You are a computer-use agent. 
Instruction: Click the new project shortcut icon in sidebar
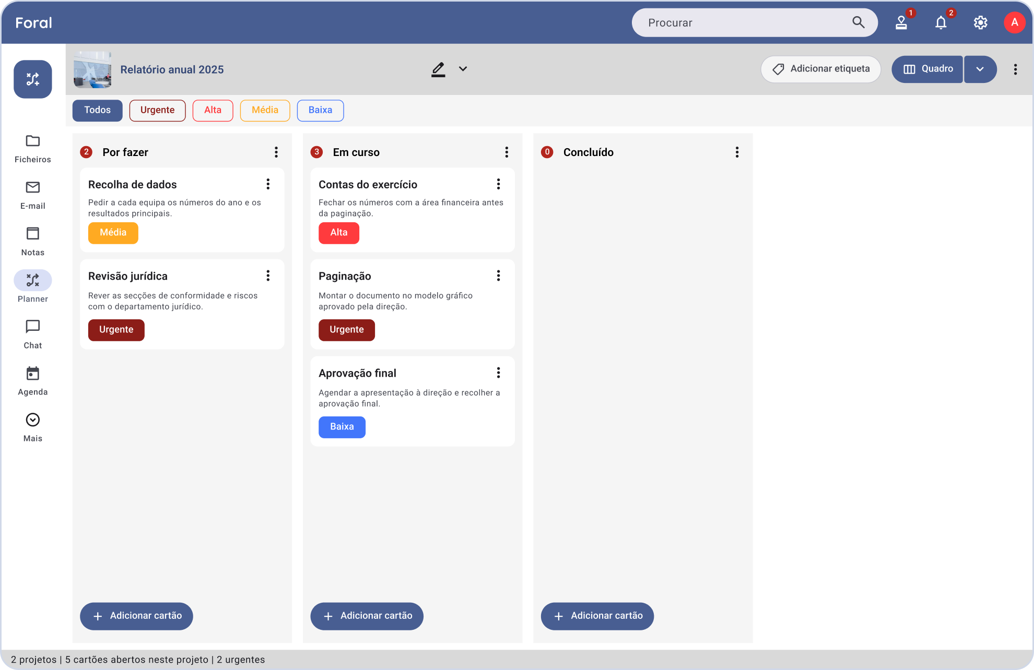point(32,79)
